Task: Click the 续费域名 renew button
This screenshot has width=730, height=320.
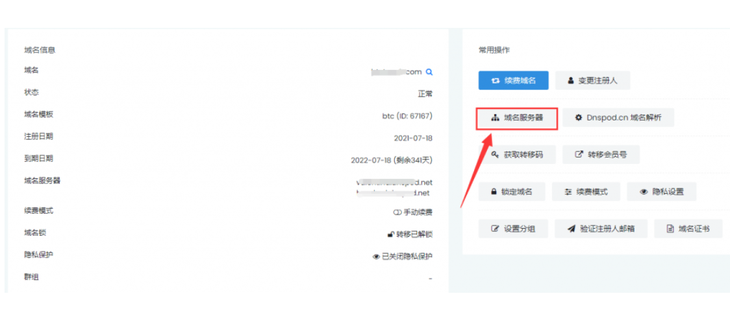Action: click(x=513, y=81)
